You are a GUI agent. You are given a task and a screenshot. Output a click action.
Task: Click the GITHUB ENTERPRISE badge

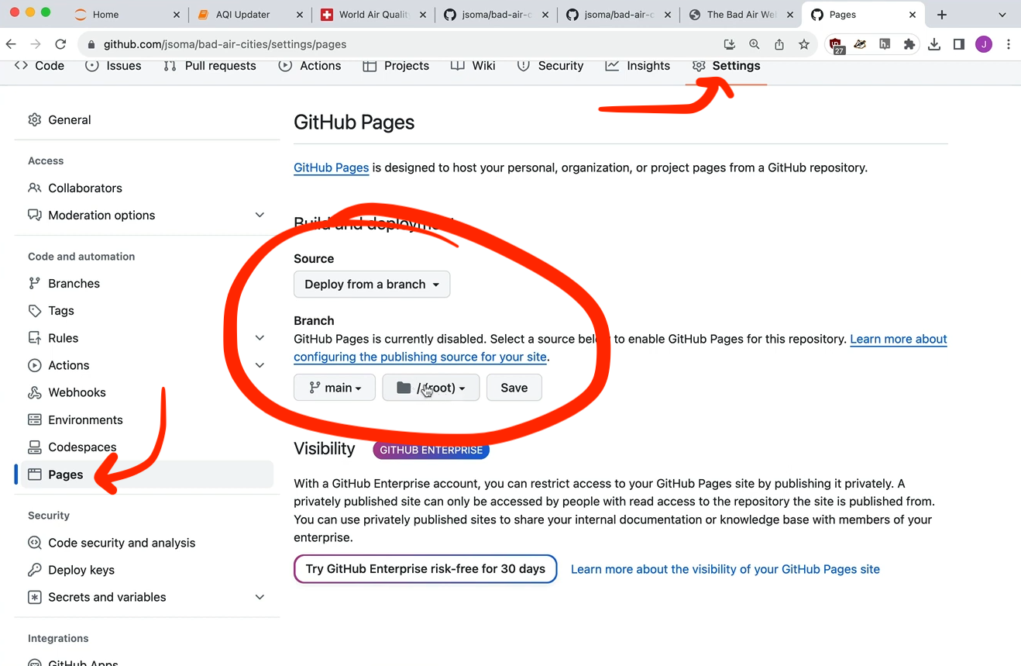[431, 450]
